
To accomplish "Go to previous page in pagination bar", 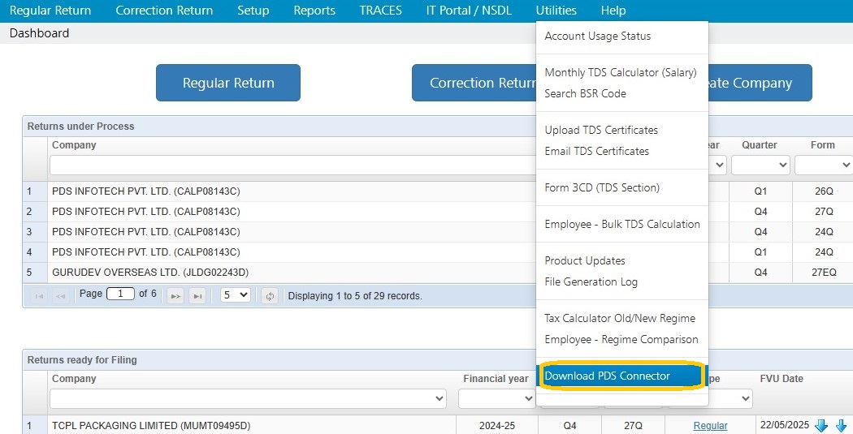I will click(60, 296).
